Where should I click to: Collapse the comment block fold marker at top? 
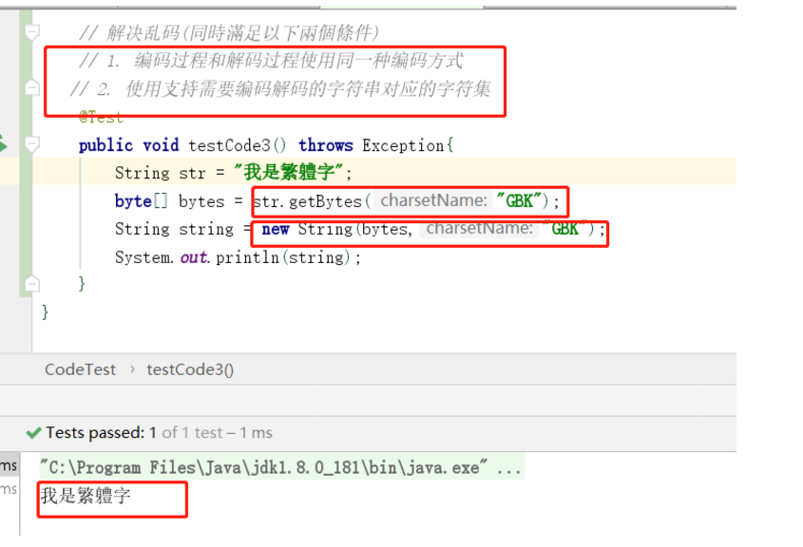(x=31, y=33)
